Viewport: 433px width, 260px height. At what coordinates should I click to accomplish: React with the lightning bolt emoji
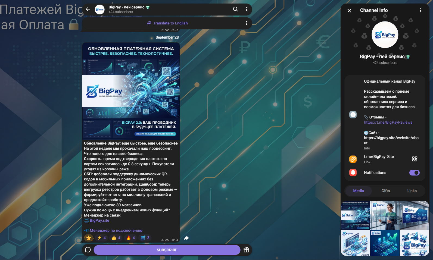point(102,238)
